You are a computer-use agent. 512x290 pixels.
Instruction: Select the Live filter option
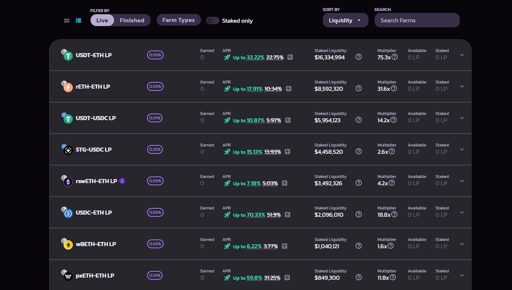point(102,20)
